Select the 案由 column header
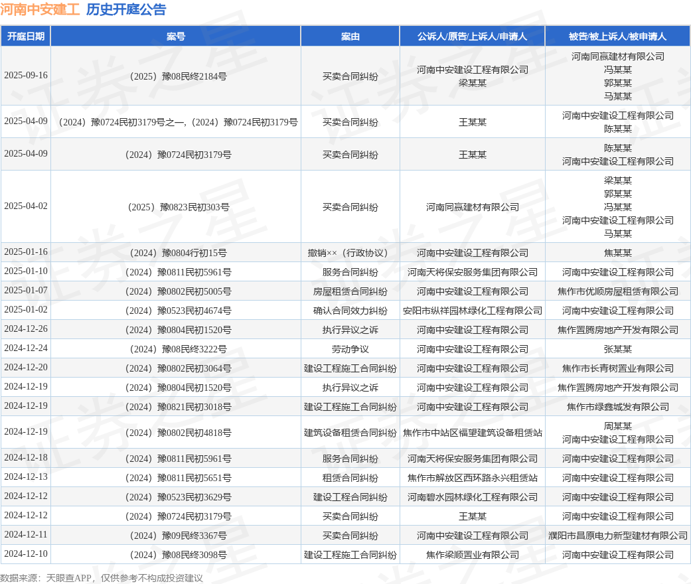This screenshot has width=691, height=584. click(x=350, y=36)
